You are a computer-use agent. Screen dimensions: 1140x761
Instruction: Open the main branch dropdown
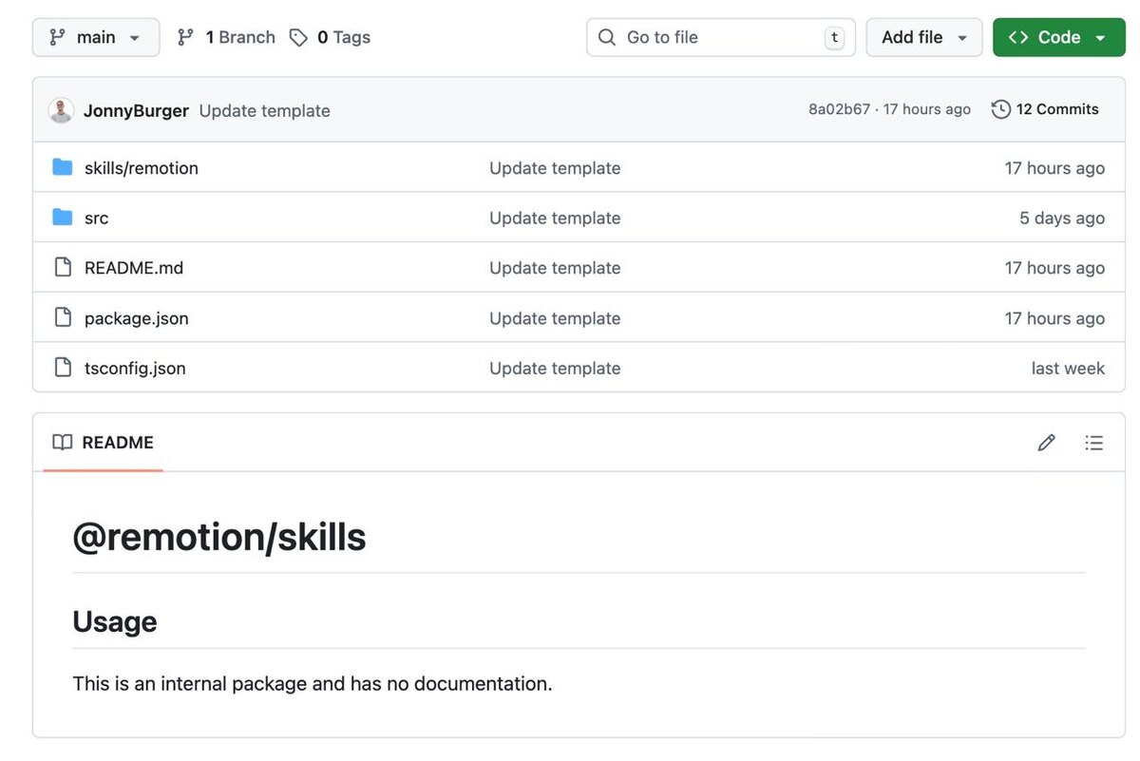point(96,38)
